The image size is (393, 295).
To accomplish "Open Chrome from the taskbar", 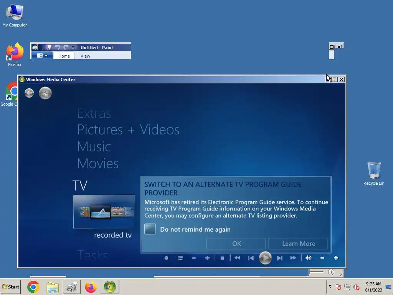I will coord(33,287).
